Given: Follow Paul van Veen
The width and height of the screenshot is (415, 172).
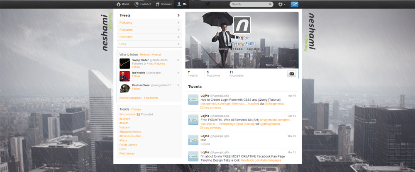Looking at the screenshot, I should 136,89.
